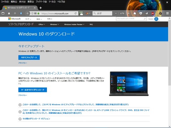This screenshot has width=171, height=128.
Task: Click the ツールを今すぐダウンロード button
Action: [33, 90]
